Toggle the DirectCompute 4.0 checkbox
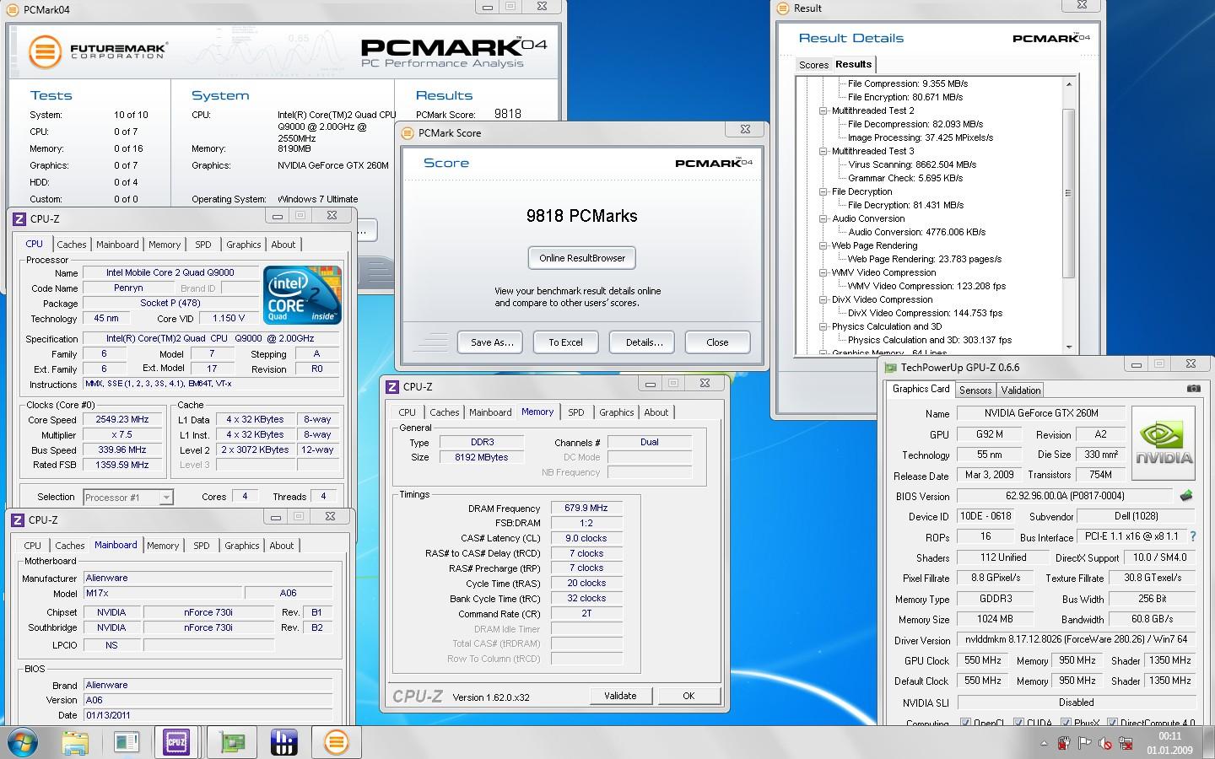This screenshot has width=1215, height=759. click(1112, 723)
